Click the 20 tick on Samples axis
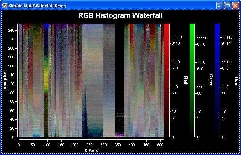The height and width of the screenshot is (155, 241). pos(12,128)
